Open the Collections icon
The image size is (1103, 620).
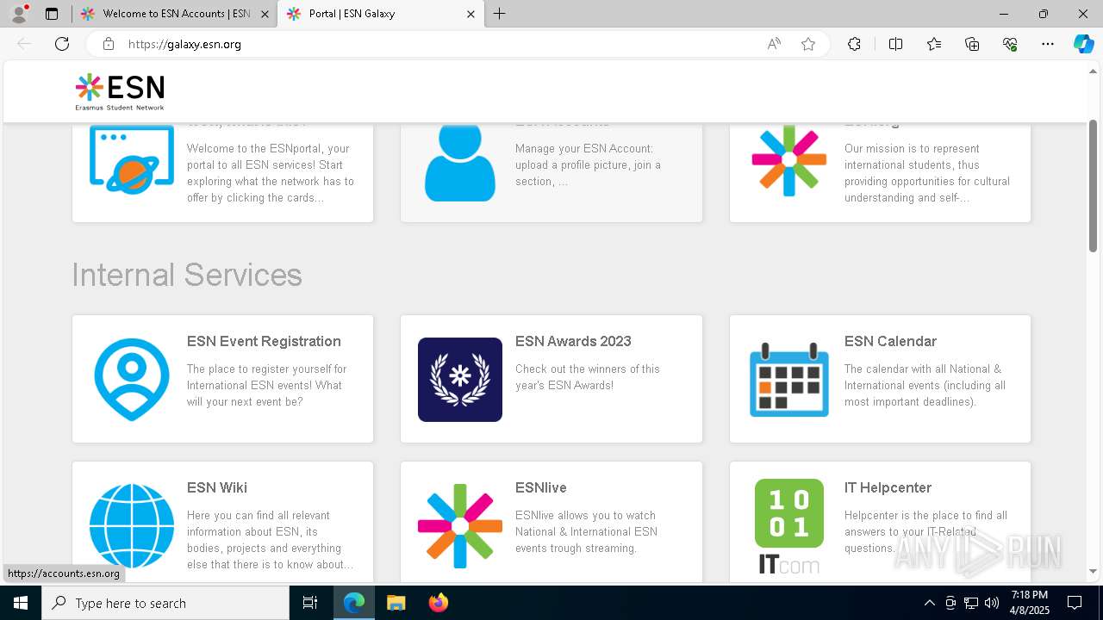tap(972, 44)
